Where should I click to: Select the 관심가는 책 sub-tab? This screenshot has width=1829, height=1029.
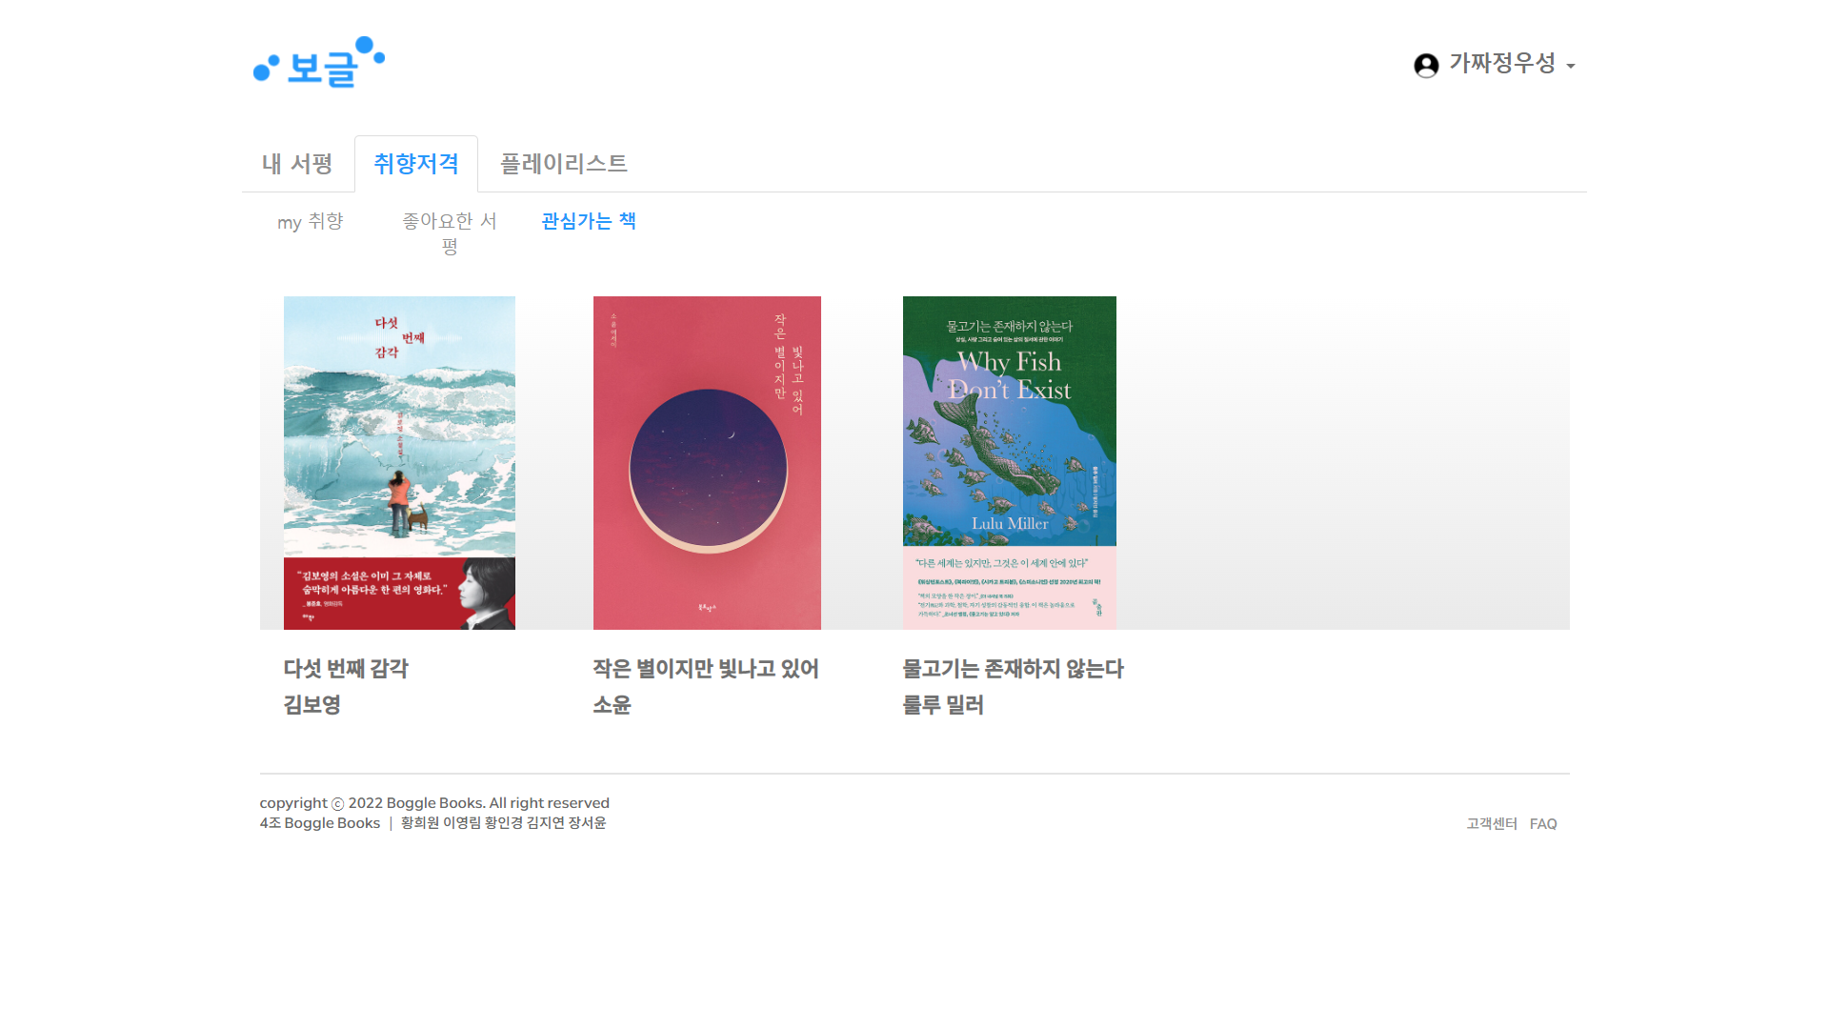point(589,221)
